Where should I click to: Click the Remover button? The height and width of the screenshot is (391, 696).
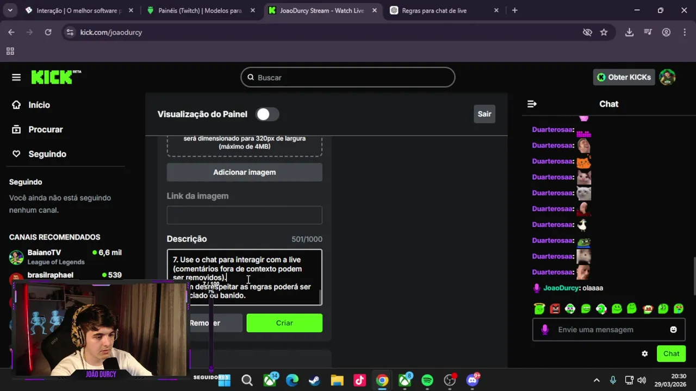point(215,323)
